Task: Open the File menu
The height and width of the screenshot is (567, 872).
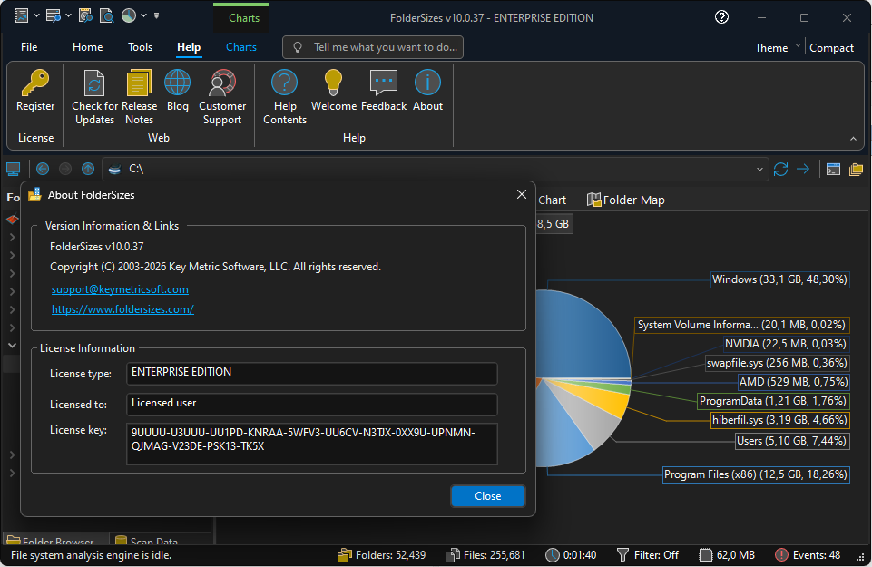Action: 29,47
